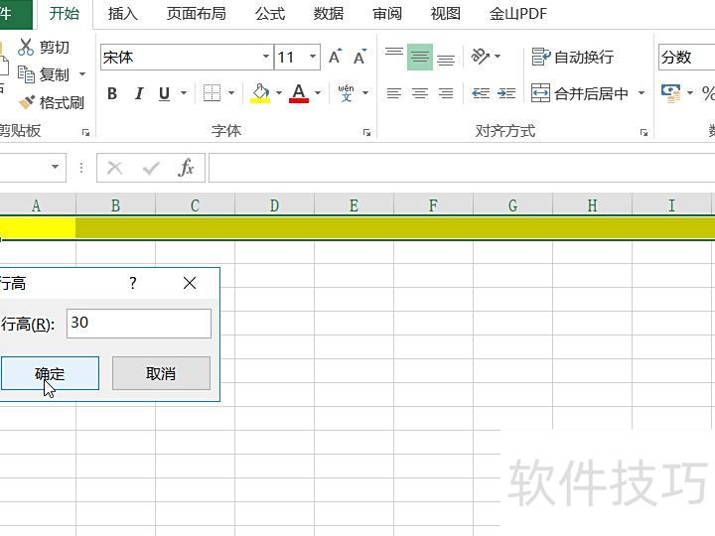Toggle middle vertical alignment
The width and height of the screenshot is (715, 536).
pyautogui.click(x=419, y=57)
